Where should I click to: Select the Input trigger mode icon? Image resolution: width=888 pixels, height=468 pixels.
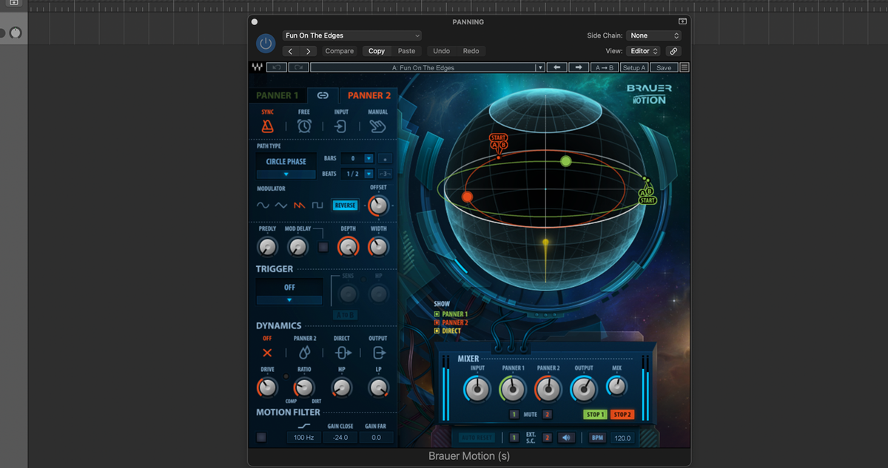click(x=341, y=126)
